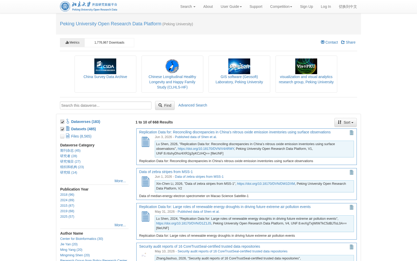Open DOI link 10.18170/DVN/DW1DXM

click(266, 184)
